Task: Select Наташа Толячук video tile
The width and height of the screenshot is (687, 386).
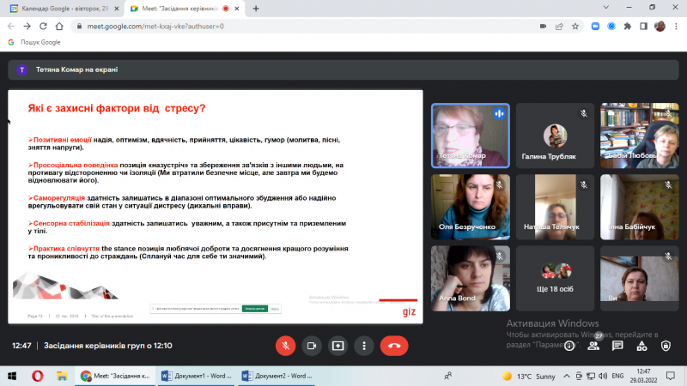Action: (555, 207)
